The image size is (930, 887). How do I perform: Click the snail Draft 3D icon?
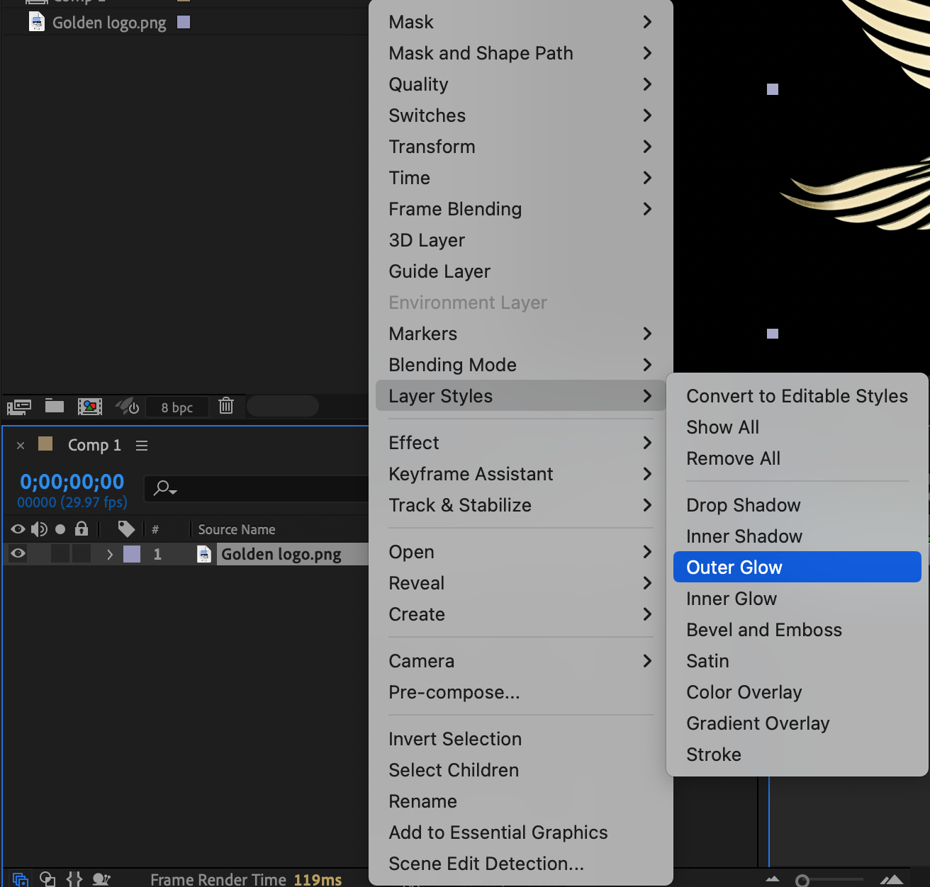coord(101,879)
